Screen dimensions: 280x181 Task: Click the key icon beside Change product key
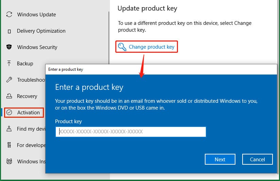[x=122, y=47]
